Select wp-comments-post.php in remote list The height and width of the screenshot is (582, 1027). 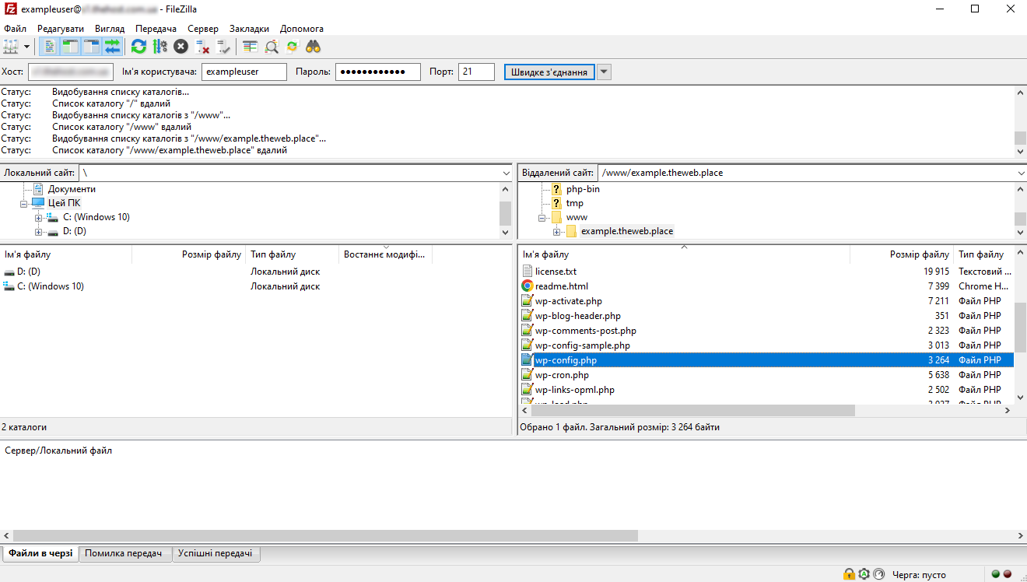585,331
